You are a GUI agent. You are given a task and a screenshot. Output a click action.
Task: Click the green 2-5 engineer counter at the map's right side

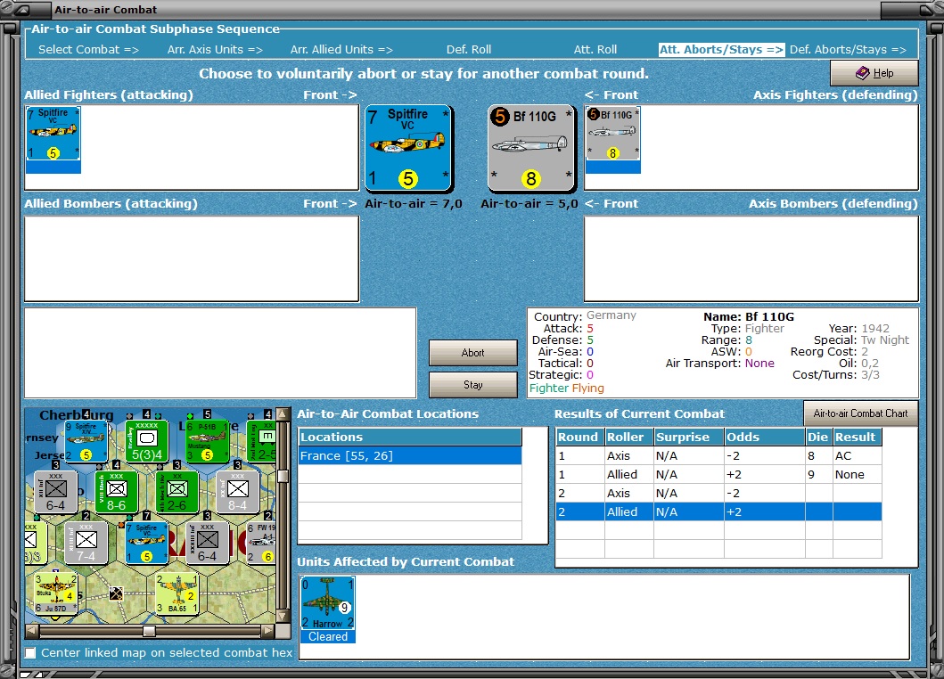click(261, 441)
